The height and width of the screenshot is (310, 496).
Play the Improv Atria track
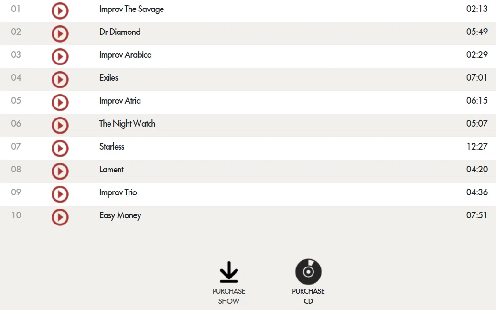[x=60, y=103]
